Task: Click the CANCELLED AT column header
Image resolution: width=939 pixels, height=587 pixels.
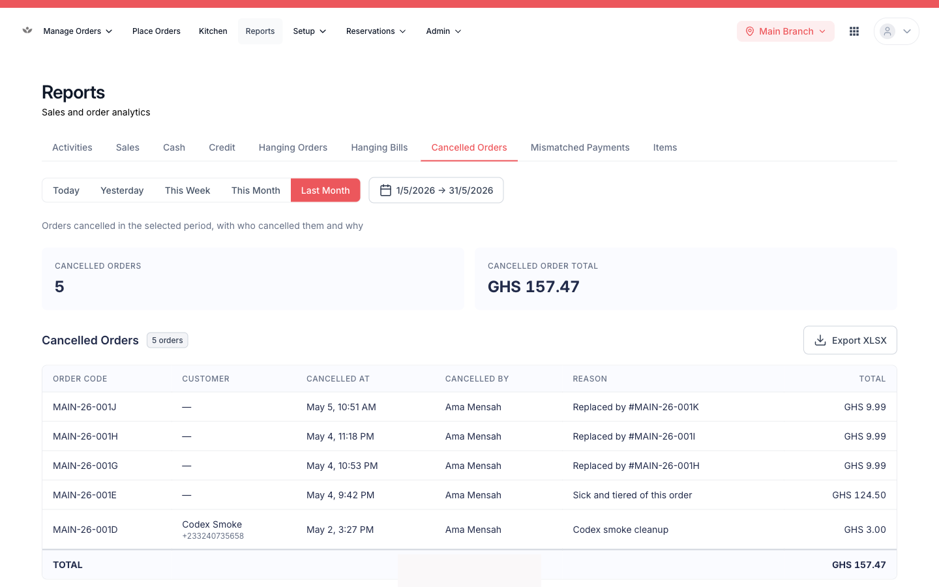Action: coord(338,379)
